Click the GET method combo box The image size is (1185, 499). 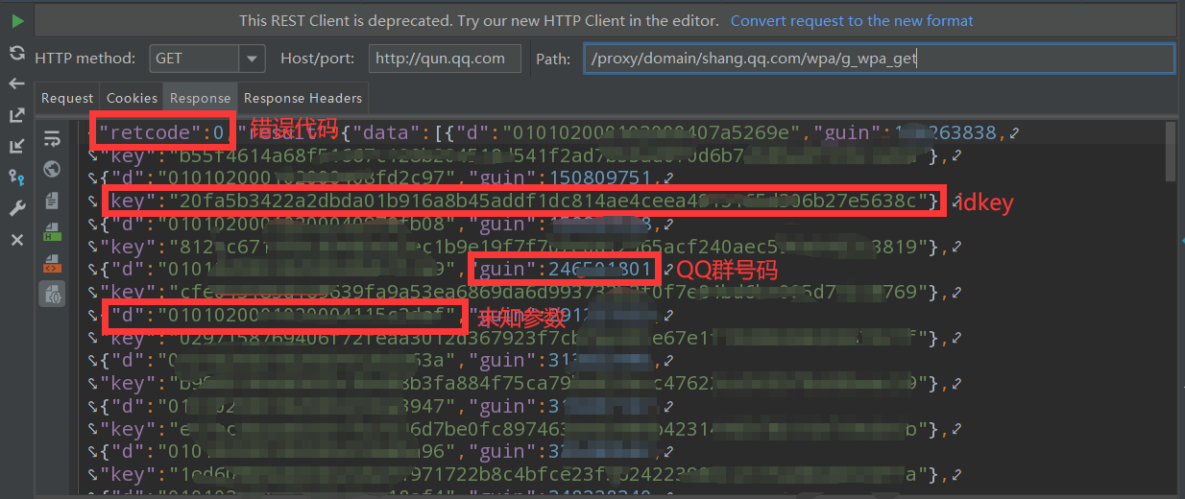[x=207, y=59]
